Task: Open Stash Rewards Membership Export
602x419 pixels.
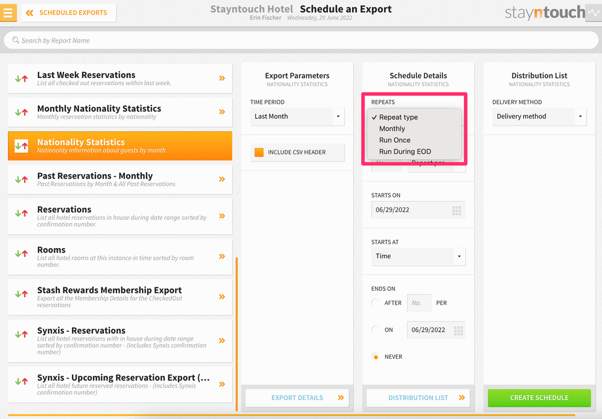Action: [x=120, y=297]
